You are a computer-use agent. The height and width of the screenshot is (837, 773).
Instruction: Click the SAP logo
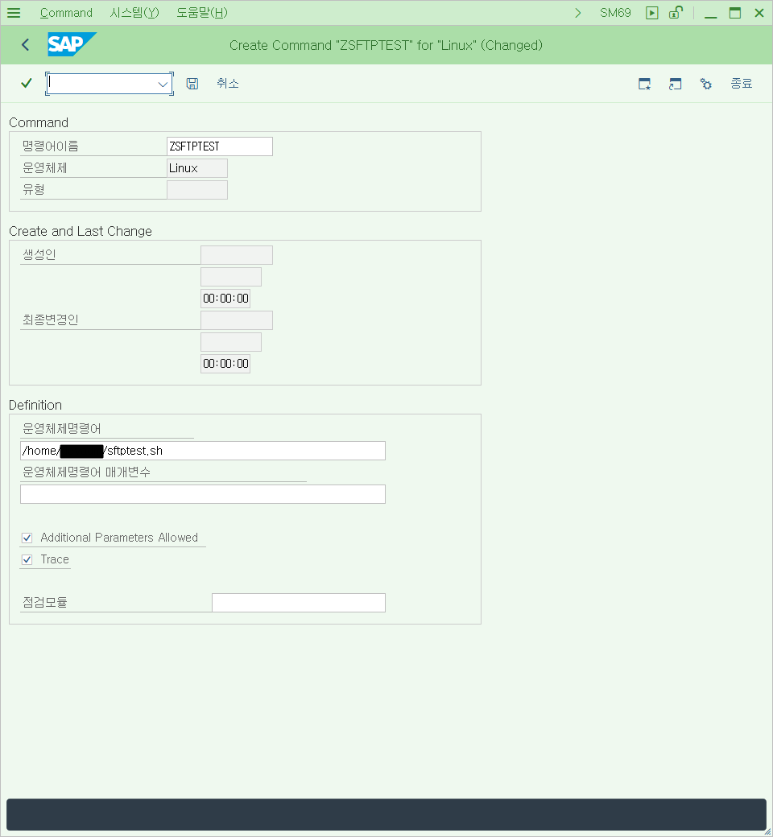[x=72, y=44]
